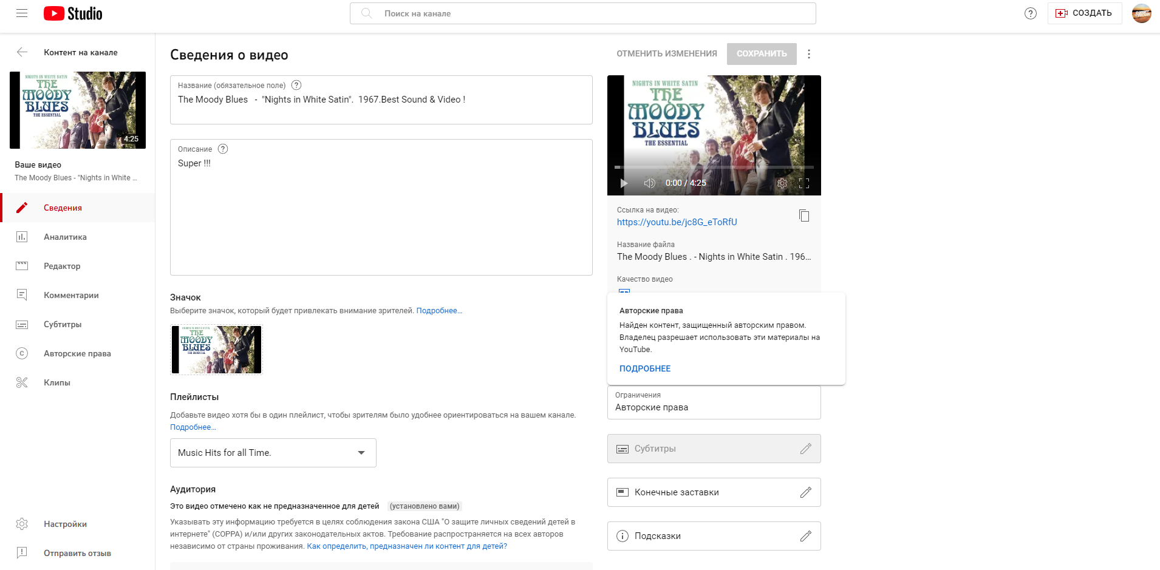Click the Аналитика chart icon
Screen dimensions: 1160x570
pos(22,237)
